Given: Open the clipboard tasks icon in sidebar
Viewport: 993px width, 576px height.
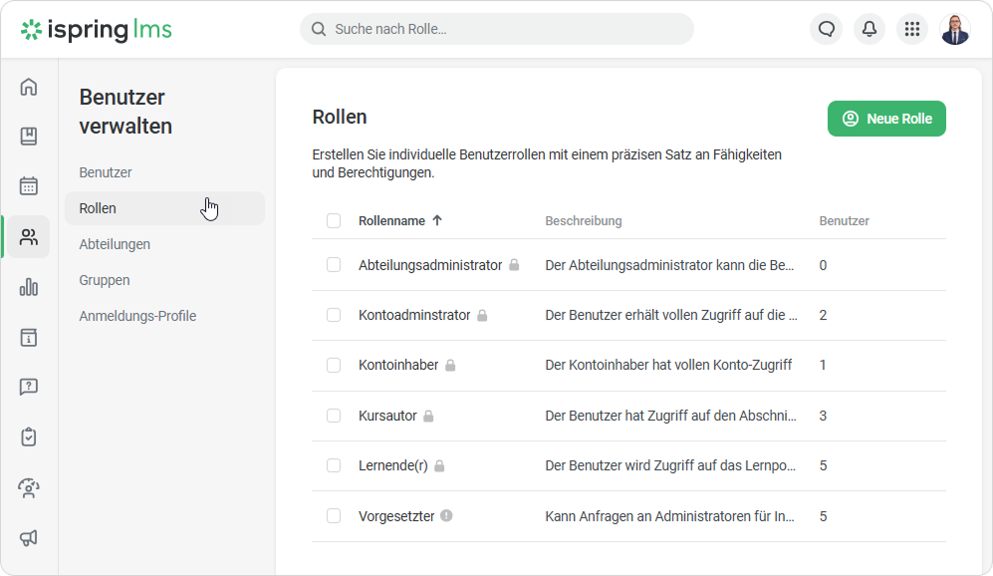Looking at the screenshot, I should [29, 436].
